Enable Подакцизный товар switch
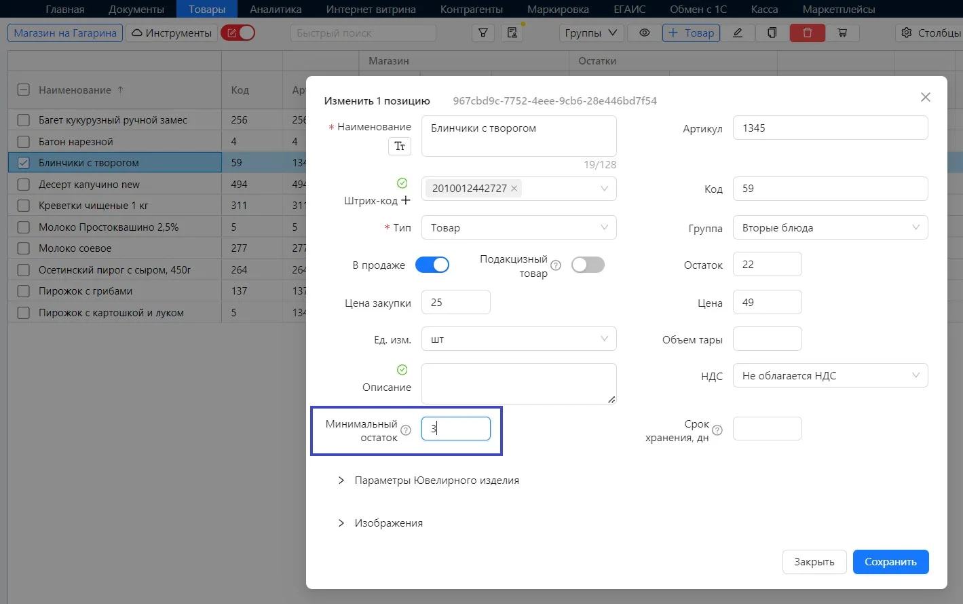 pyautogui.click(x=588, y=265)
